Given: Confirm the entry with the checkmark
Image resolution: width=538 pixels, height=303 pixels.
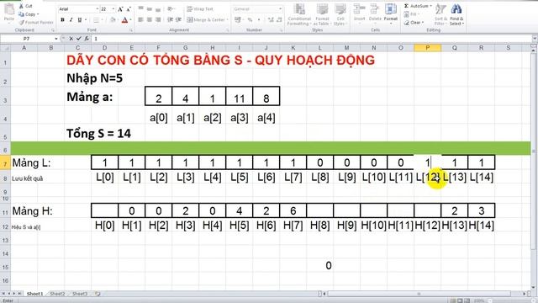Looking at the screenshot, I should (79, 39).
